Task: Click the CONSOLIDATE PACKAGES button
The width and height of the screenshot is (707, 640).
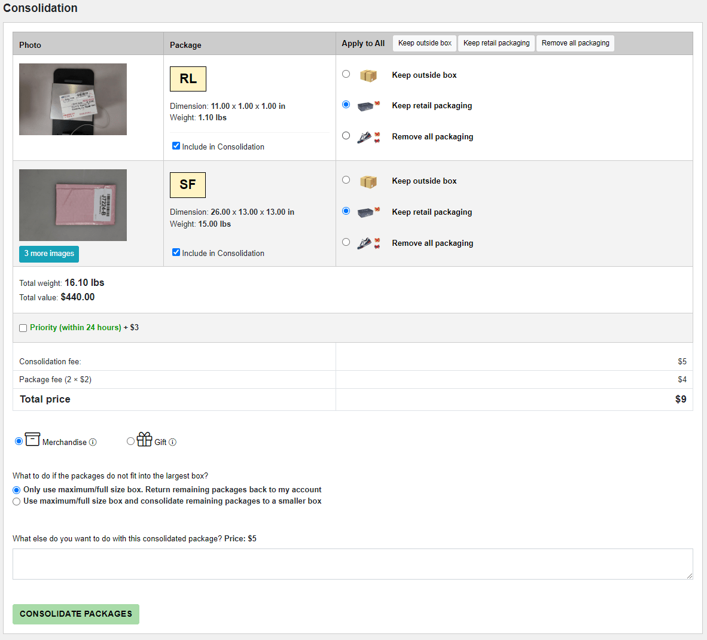Action: coord(75,614)
